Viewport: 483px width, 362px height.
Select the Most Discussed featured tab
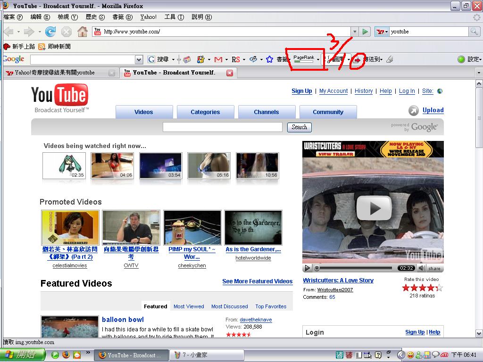[x=230, y=306]
